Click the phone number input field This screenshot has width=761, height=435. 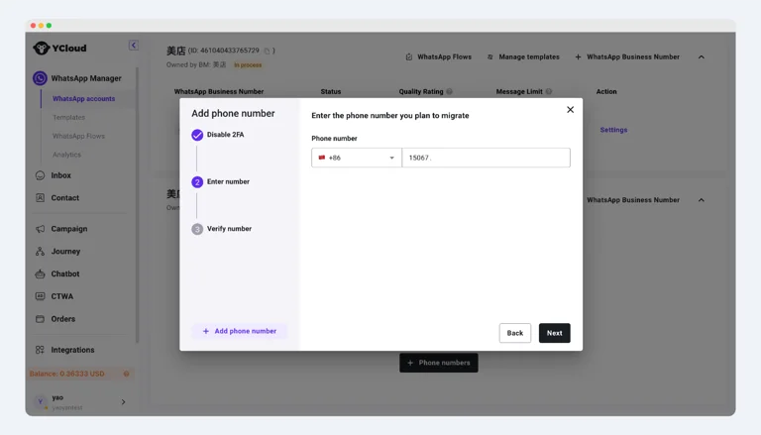tap(486, 158)
